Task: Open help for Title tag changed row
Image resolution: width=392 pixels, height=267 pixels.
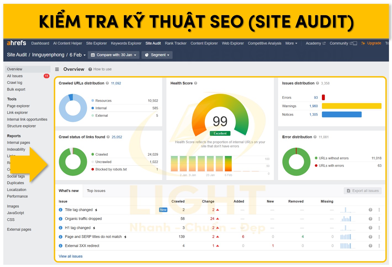Action: pyautogui.click(x=370, y=210)
